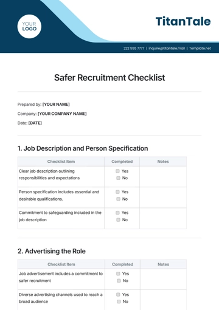Image resolution: width=219 pixels, height=310 pixels.
Task: Click Notes cell for clear job description row
Action: click(163, 176)
